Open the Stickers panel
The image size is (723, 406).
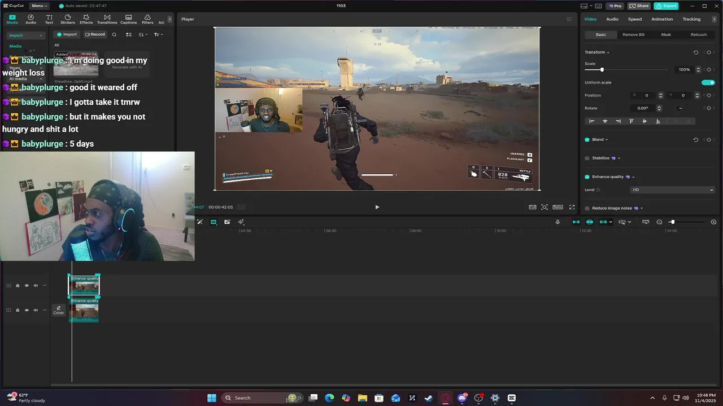pos(68,19)
